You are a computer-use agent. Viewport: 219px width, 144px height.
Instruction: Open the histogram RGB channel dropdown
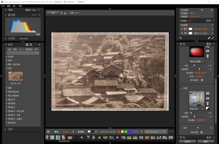coord(34,15)
